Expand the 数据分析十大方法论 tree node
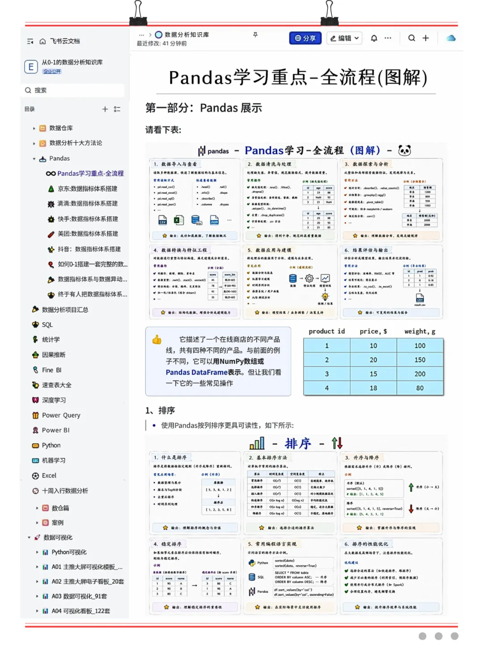Viewport: 483px width, 646px height. coord(34,143)
